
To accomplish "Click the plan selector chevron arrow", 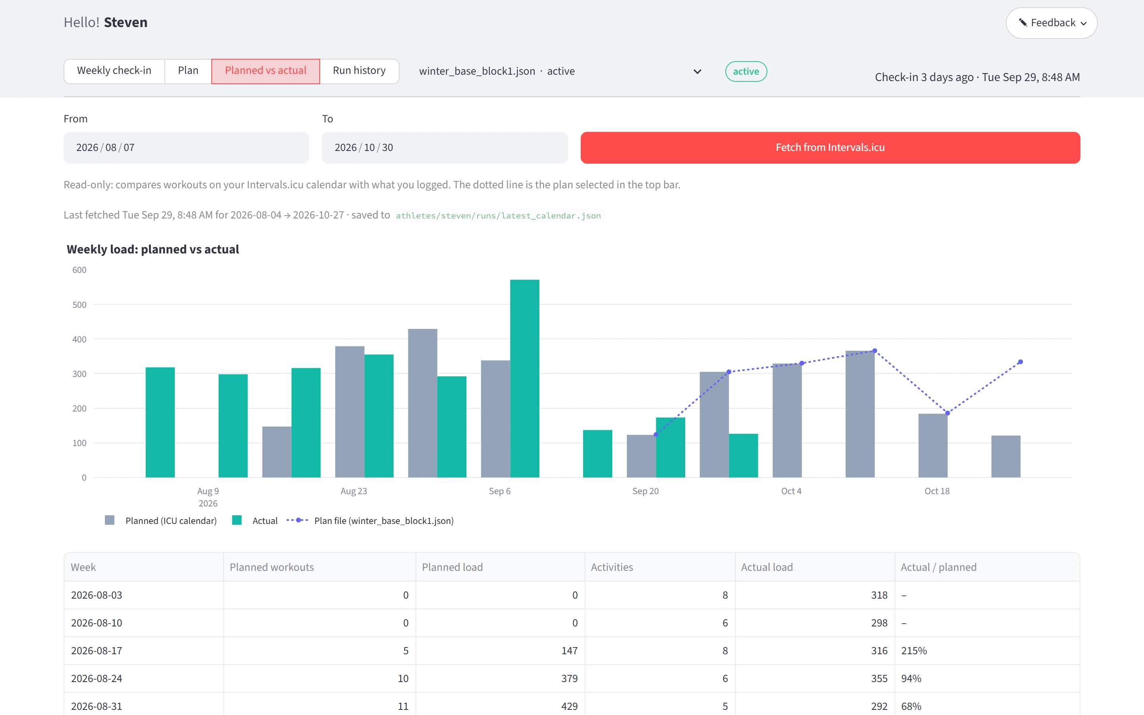I will pyautogui.click(x=697, y=71).
